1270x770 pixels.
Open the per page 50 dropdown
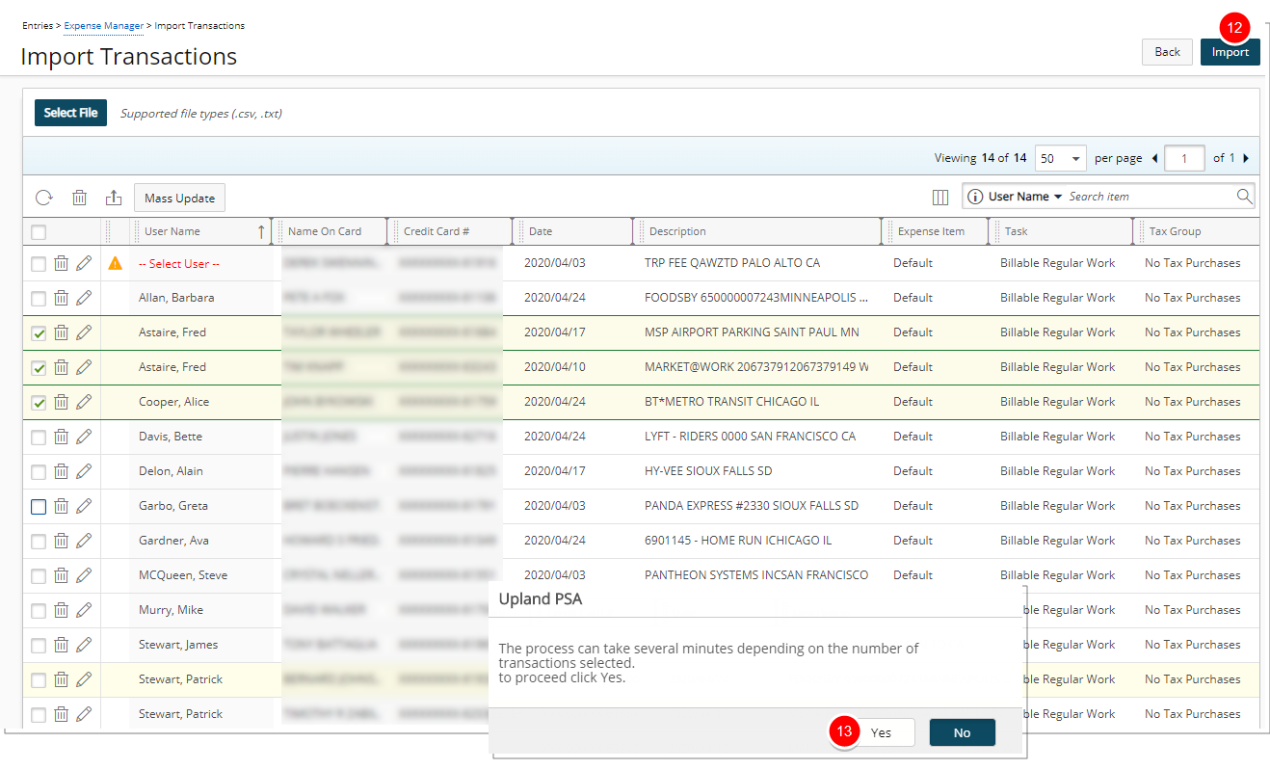pos(1060,158)
